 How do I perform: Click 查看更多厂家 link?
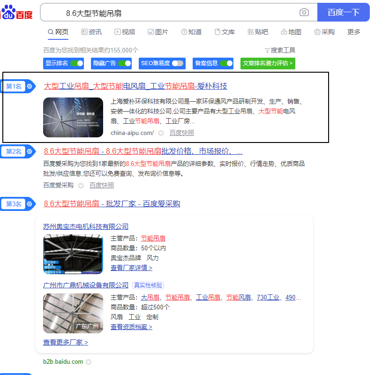(x=66, y=342)
